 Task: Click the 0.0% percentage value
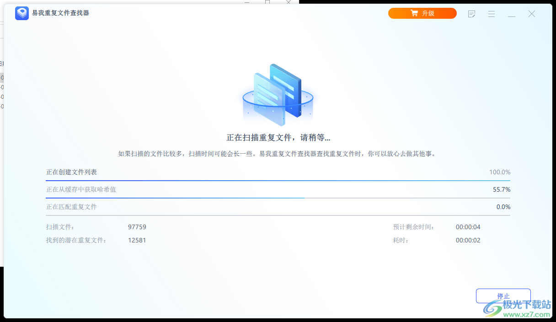[x=503, y=207]
